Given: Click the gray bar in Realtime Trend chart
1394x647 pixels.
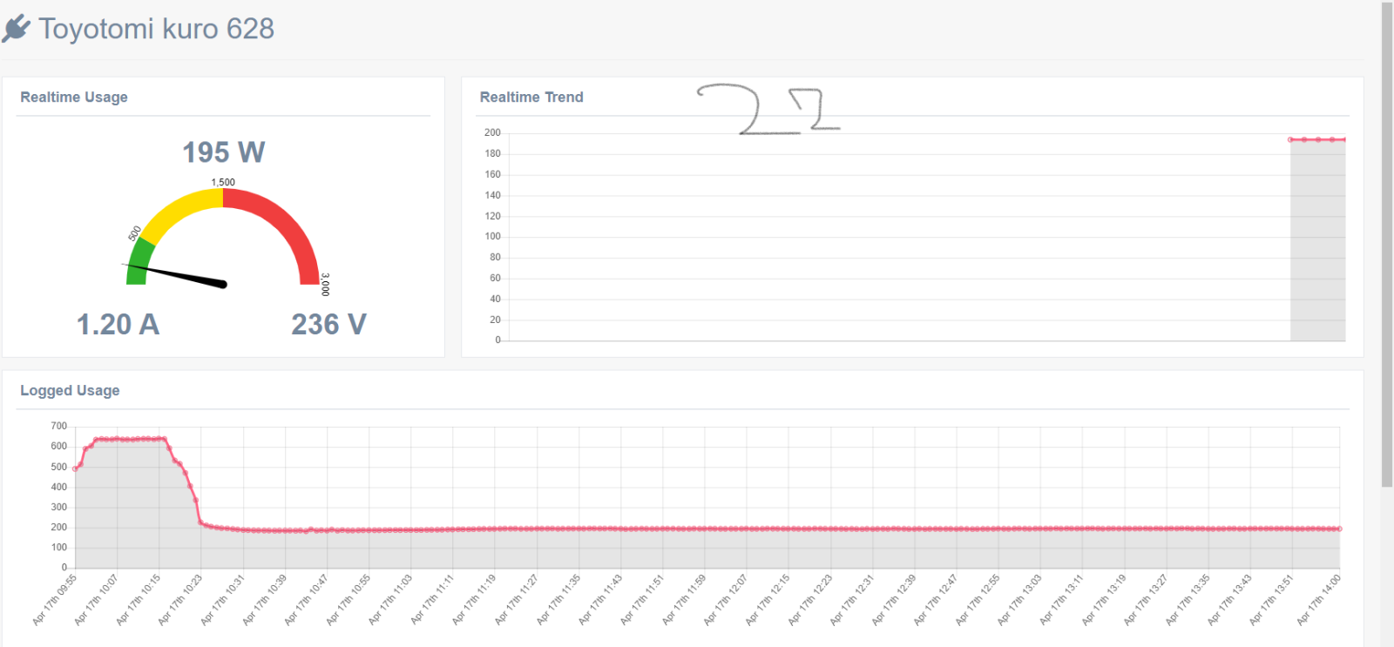Looking at the screenshot, I should pyautogui.click(x=1317, y=240).
